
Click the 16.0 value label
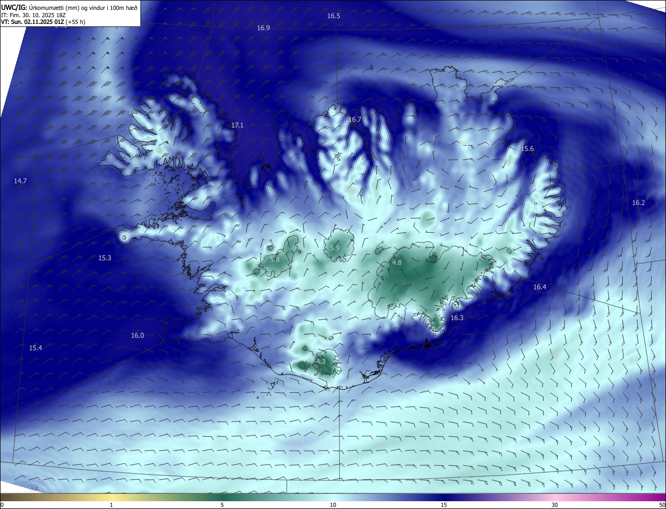pos(137,336)
